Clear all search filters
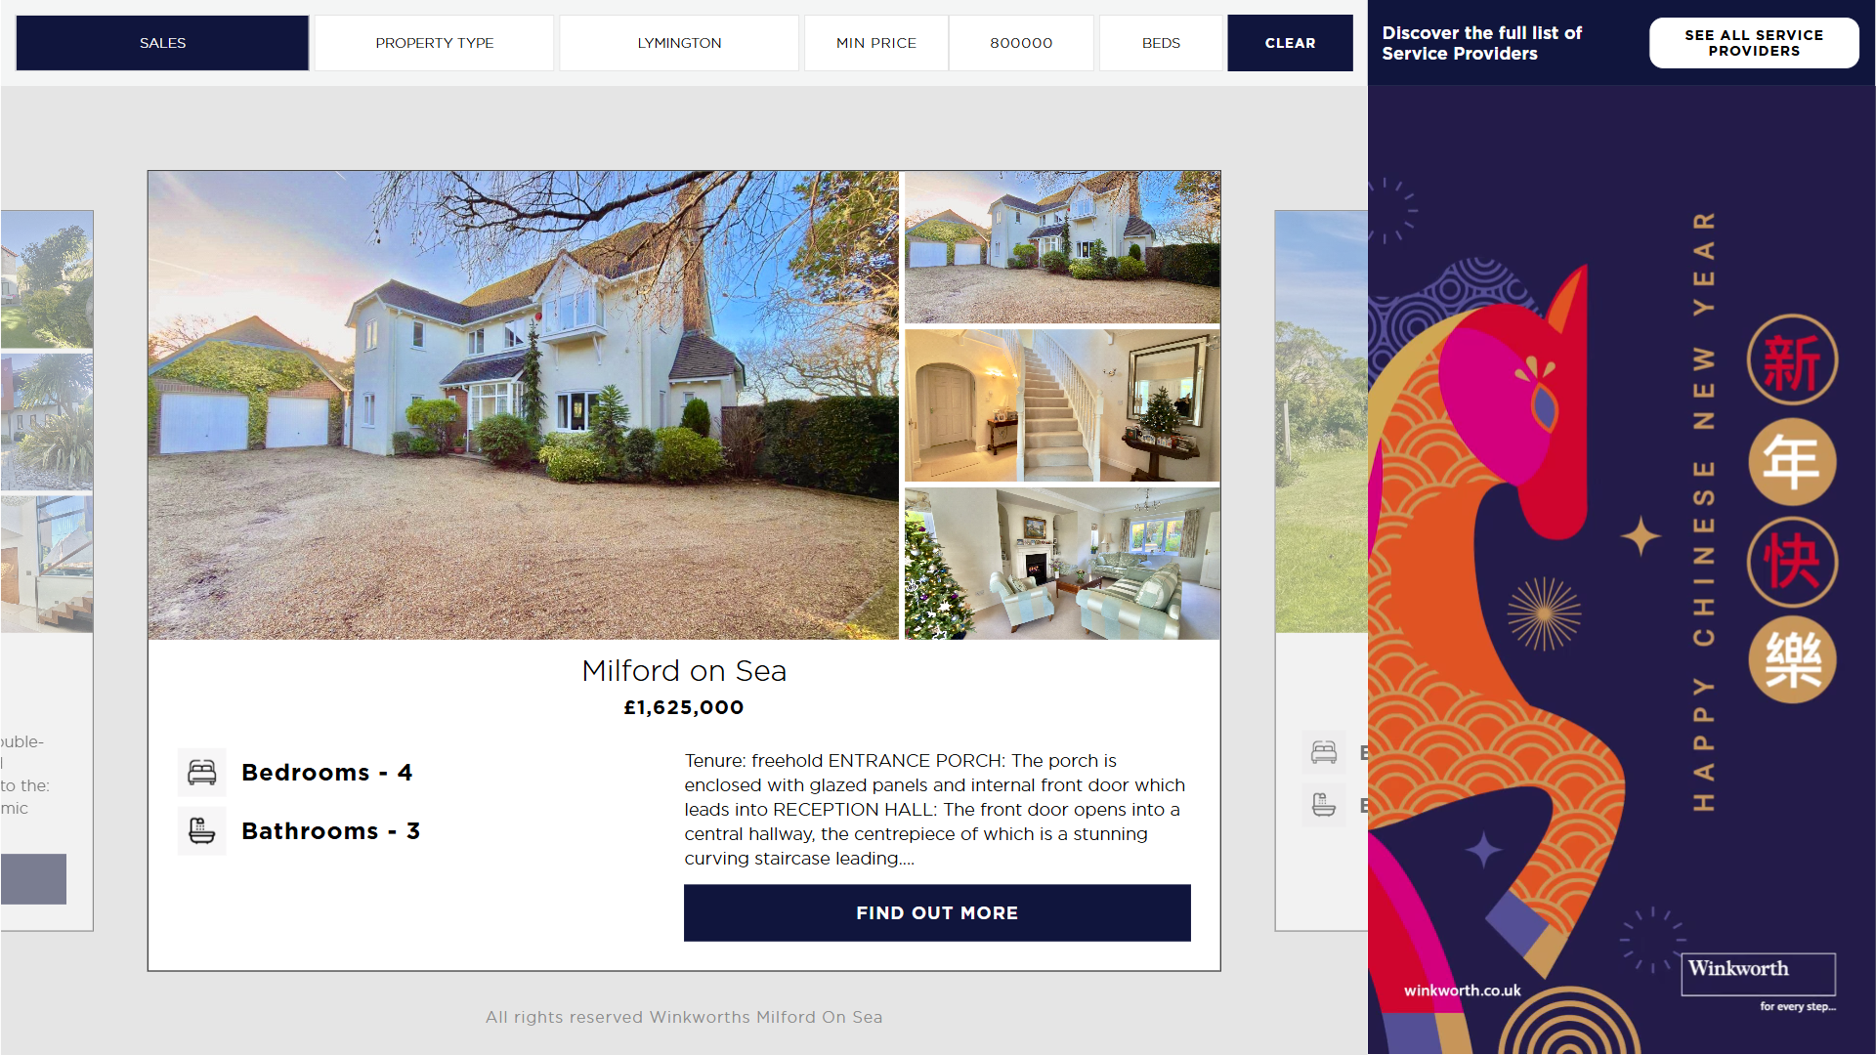The image size is (1876, 1055). [1290, 43]
